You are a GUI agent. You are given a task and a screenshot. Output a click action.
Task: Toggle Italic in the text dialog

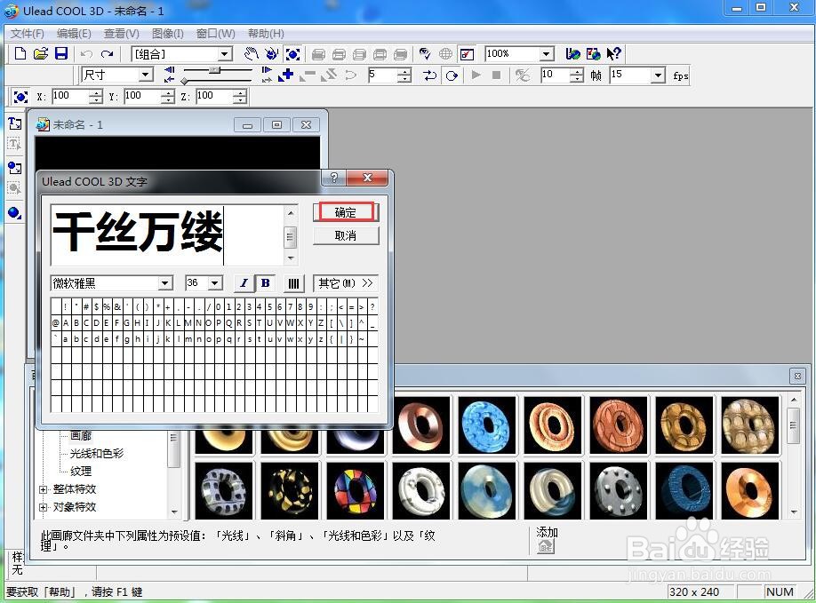244,282
